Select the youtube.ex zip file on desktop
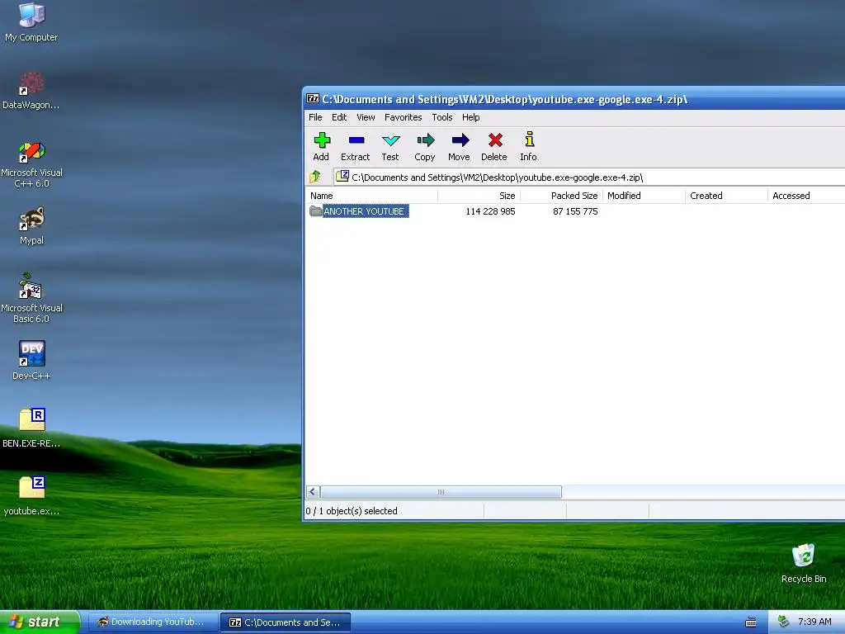 tap(31, 495)
